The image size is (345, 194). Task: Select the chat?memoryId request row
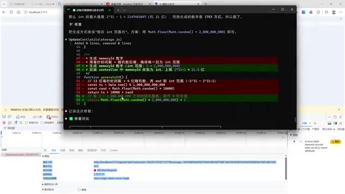click(x=22, y=155)
